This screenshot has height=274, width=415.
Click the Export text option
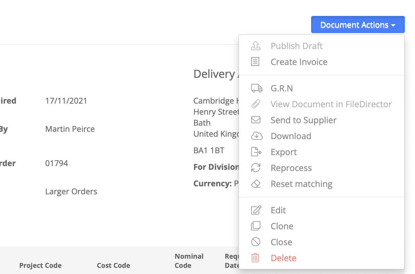coord(284,152)
